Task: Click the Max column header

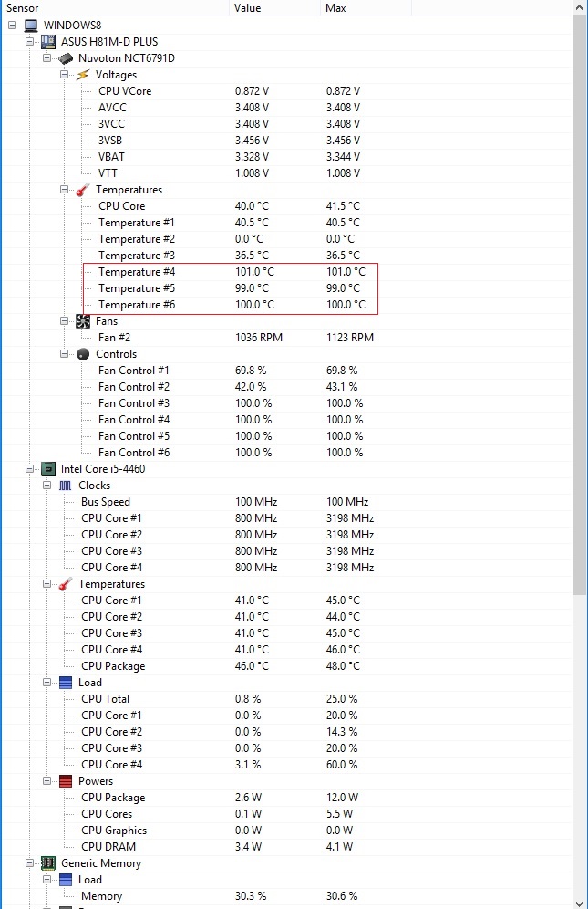Action: (366, 8)
